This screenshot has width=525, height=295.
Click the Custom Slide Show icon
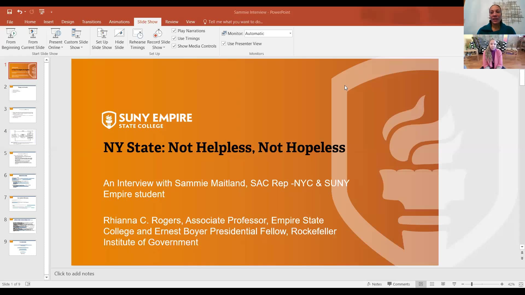76,34
